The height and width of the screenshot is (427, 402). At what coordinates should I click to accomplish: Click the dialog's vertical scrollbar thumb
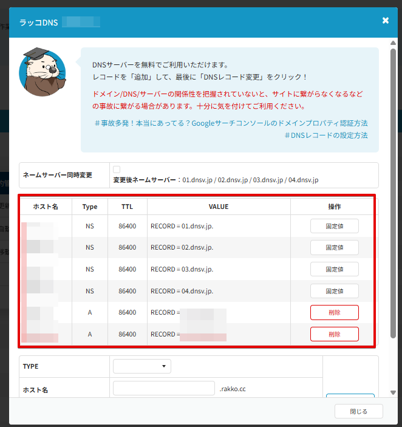(x=393, y=193)
